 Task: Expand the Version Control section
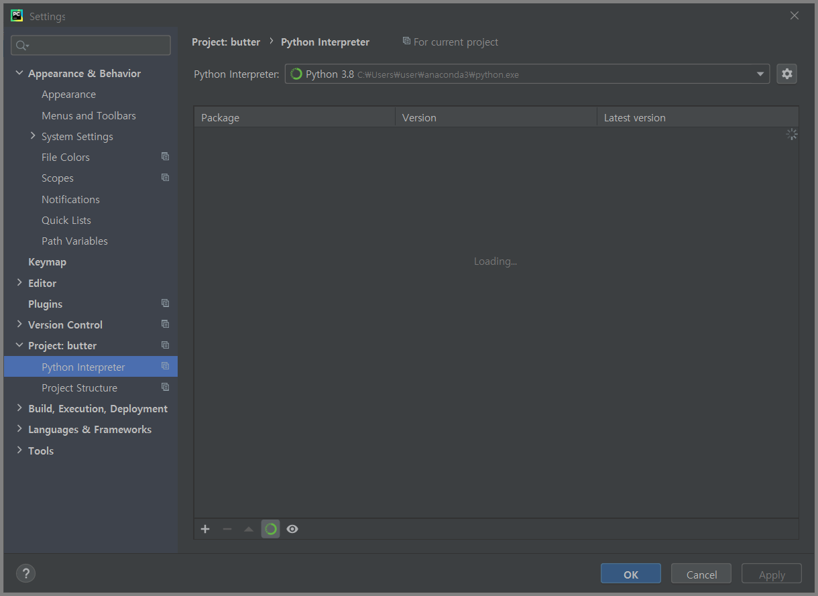pyautogui.click(x=19, y=324)
